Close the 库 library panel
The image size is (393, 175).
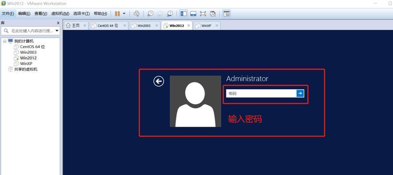tap(58, 23)
